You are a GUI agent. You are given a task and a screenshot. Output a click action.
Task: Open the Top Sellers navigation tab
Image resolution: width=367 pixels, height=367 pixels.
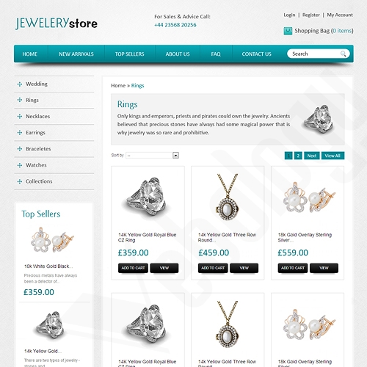[x=130, y=54]
